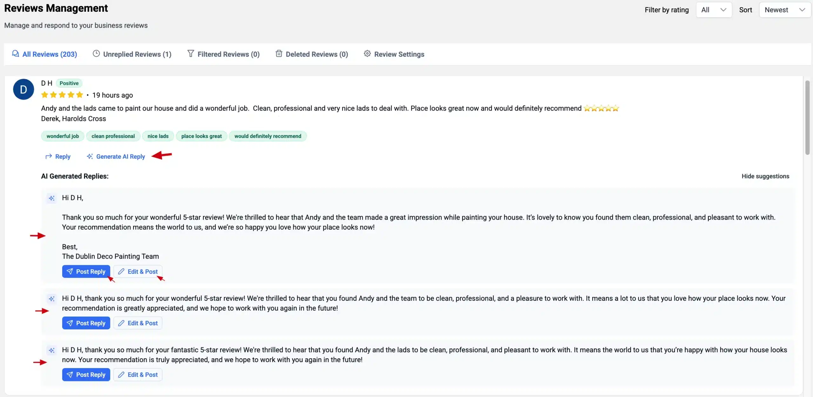
Task: Click the pencil icon on first Edit & Post
Action: point(122,271)
